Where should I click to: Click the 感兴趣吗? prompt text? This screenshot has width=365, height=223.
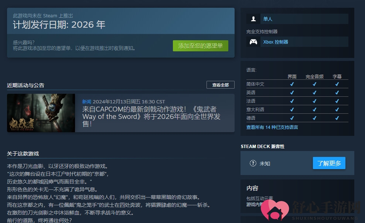pyautogui.click(x=24, y=42)
